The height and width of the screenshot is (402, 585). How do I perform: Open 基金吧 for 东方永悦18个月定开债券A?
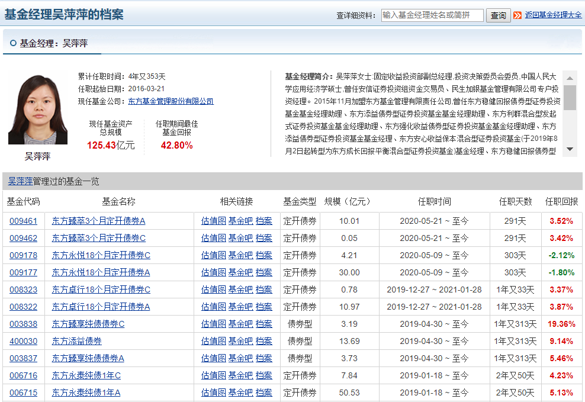point(240,272)
